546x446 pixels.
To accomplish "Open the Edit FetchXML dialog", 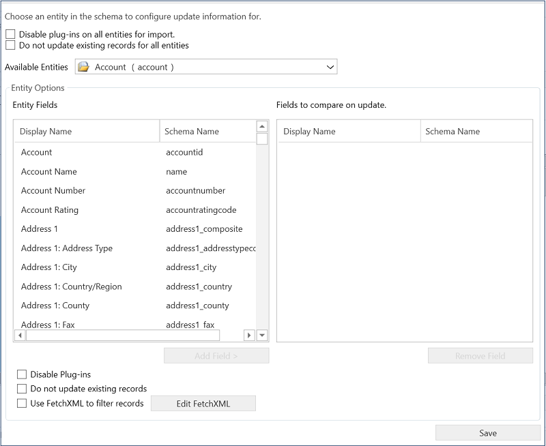I will [x=203, y=402].
